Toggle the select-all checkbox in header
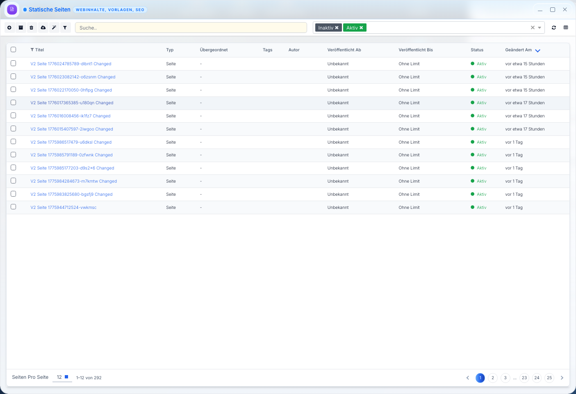 coord(14,50)
